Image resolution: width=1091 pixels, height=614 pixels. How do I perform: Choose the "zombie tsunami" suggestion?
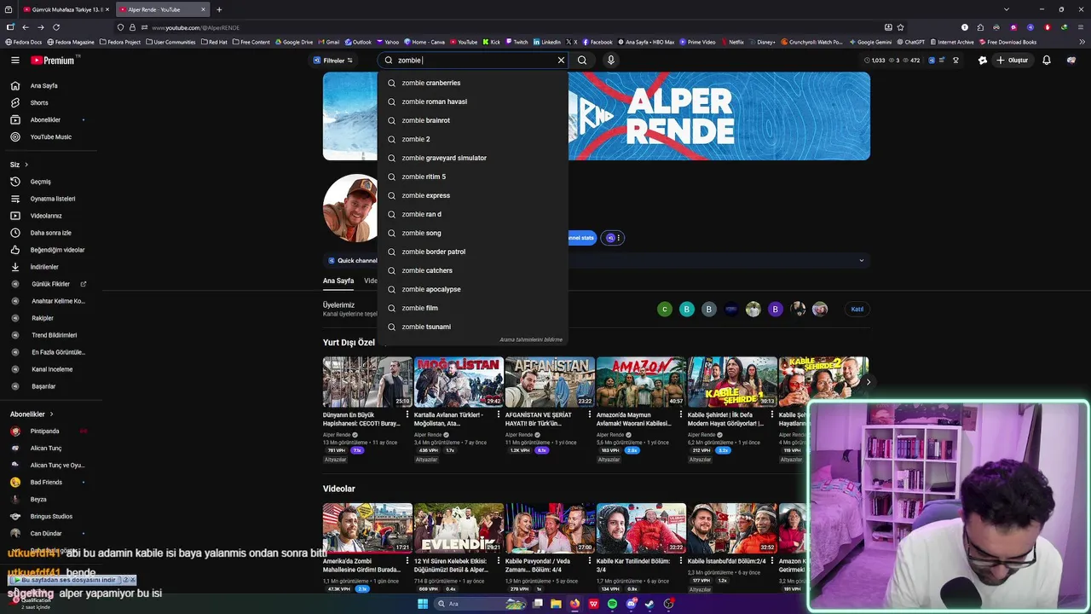[x=473, y=327]
